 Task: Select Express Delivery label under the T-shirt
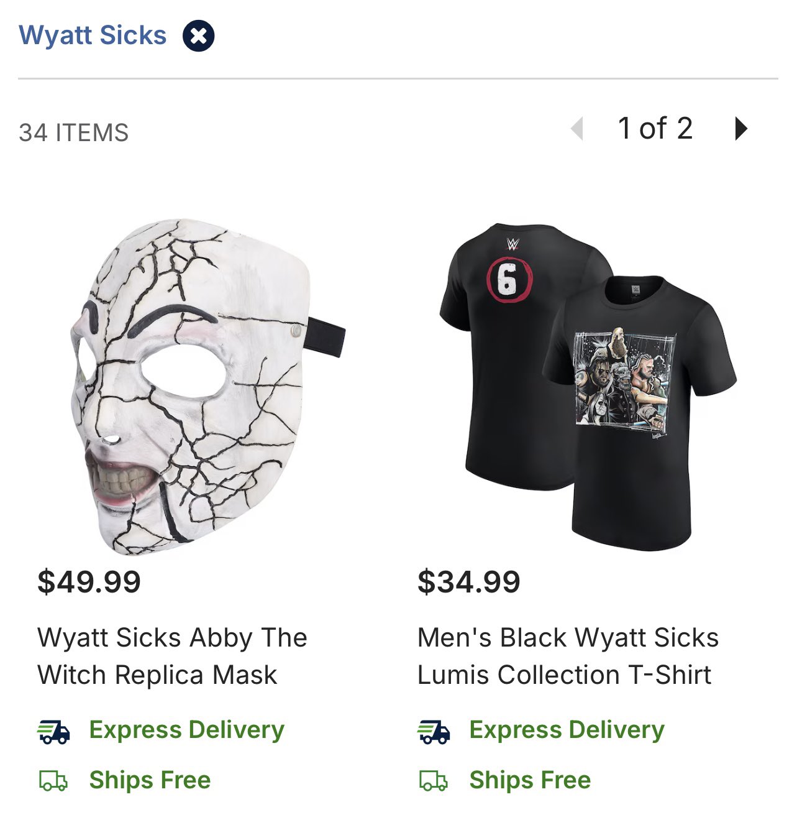(567, 730)
